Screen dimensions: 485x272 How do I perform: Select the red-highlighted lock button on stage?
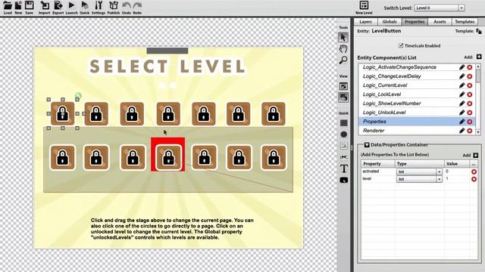(168, 154)
